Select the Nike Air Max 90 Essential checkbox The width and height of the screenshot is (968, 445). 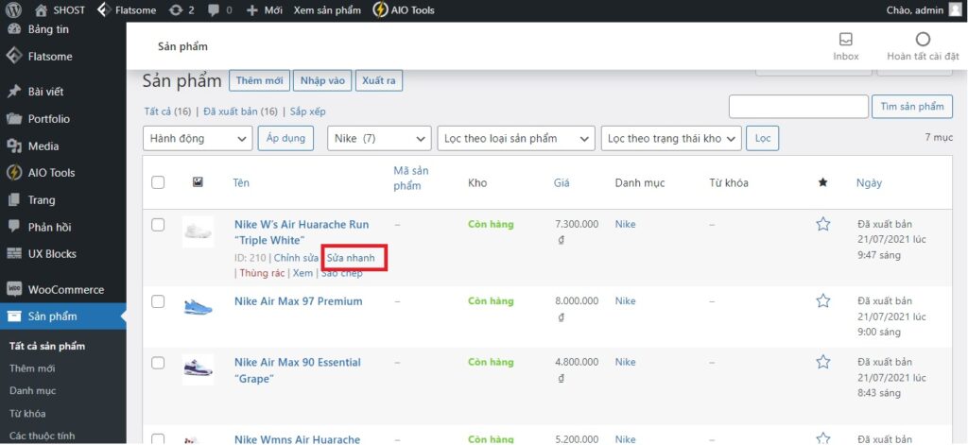point(158,362)
